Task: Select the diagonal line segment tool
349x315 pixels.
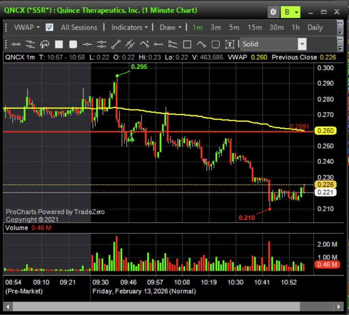Action: tap(116, 44)
